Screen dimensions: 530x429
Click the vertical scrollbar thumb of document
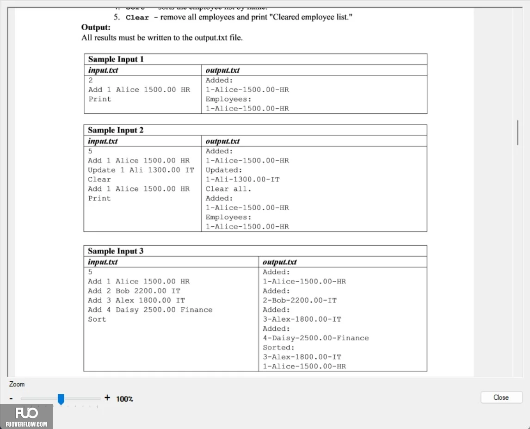coord(518,132)
